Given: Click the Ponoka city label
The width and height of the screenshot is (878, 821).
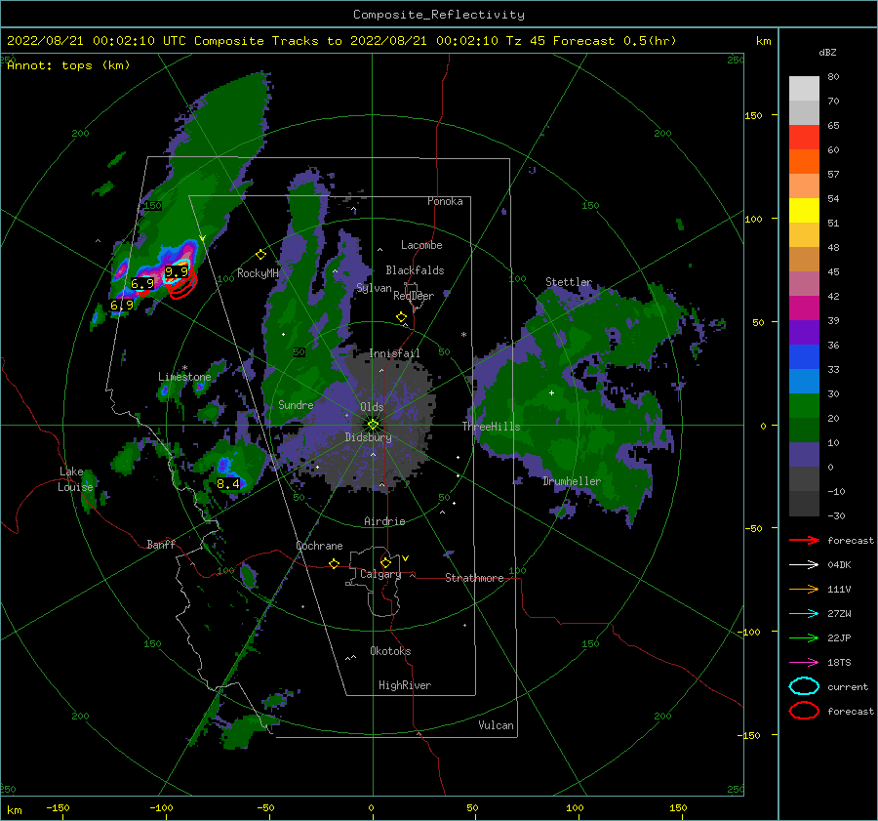Looking at the screenshot, I should (x=445, y=201).
